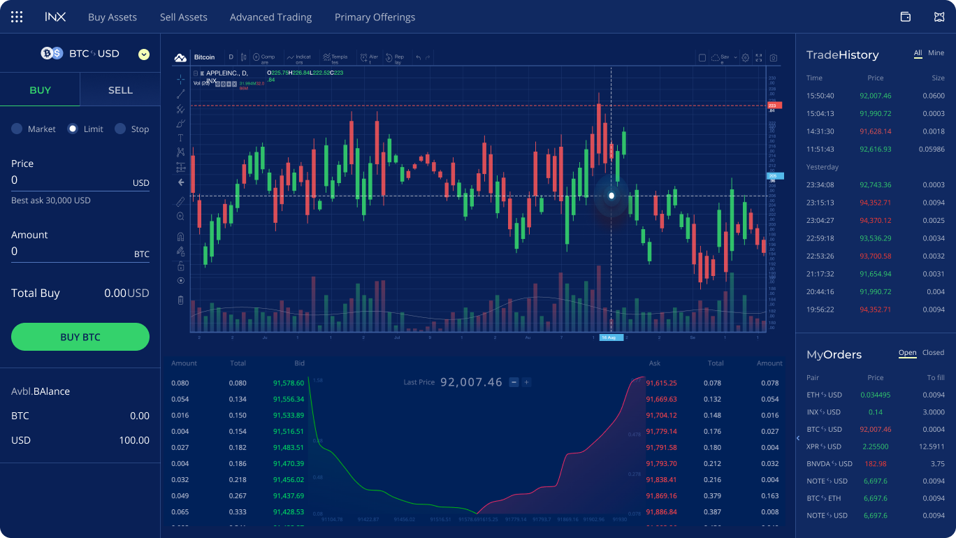Open the Advanced Trading menu
This screenshot has height=538, width=956.
click(x=270, y=17)
